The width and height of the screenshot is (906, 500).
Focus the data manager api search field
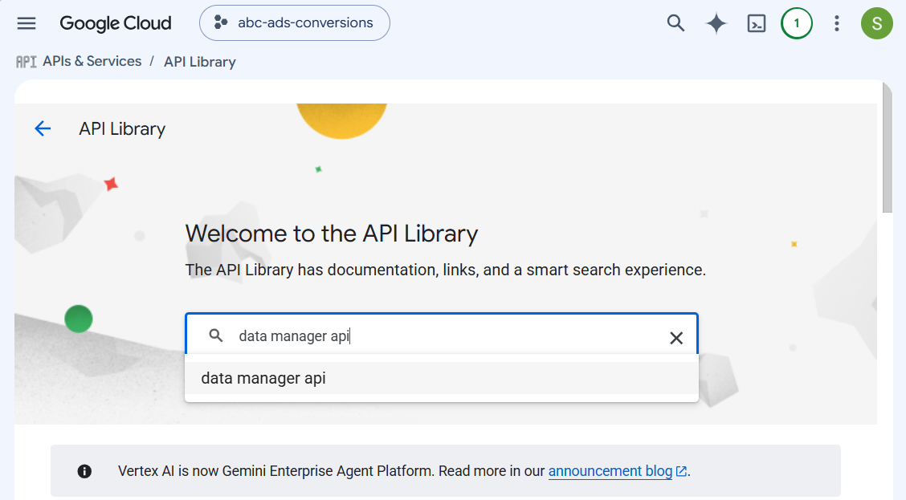(442, 334)
